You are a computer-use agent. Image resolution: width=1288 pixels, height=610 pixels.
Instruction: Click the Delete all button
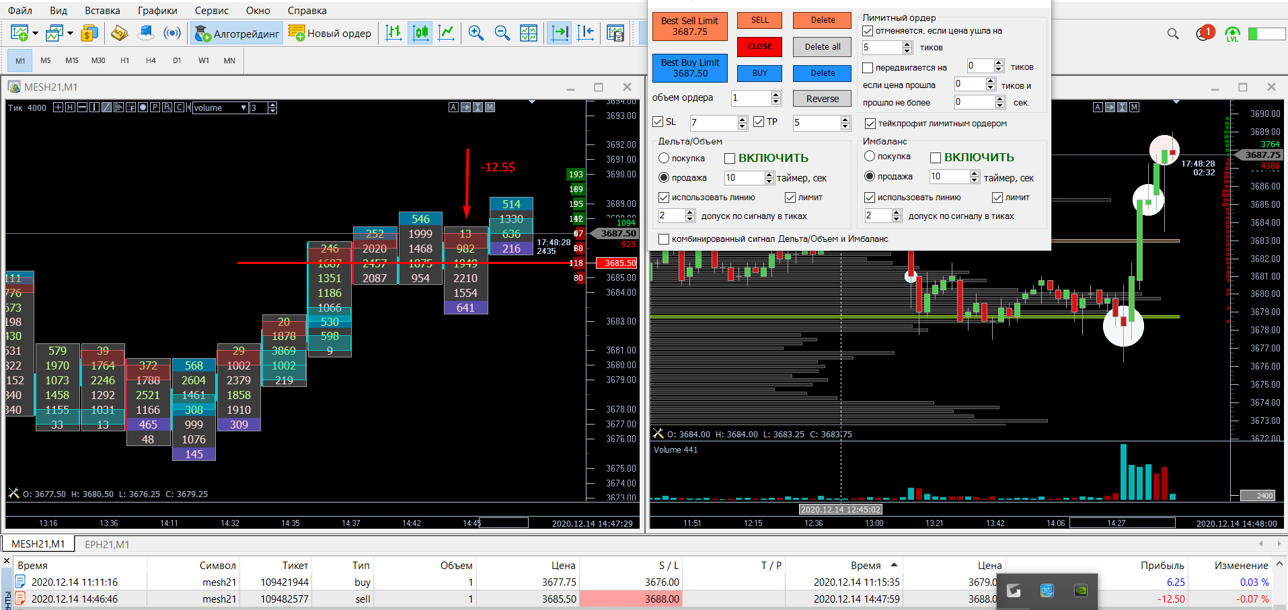click(x=822, y=46)
